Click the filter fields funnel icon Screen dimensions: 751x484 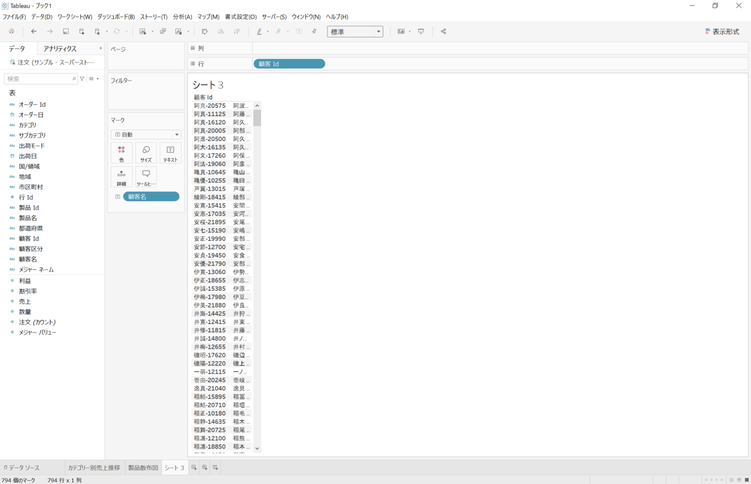82,79
